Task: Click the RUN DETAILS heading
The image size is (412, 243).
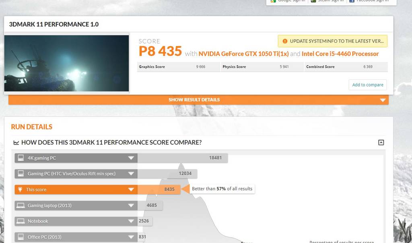Action: [31, 127]
